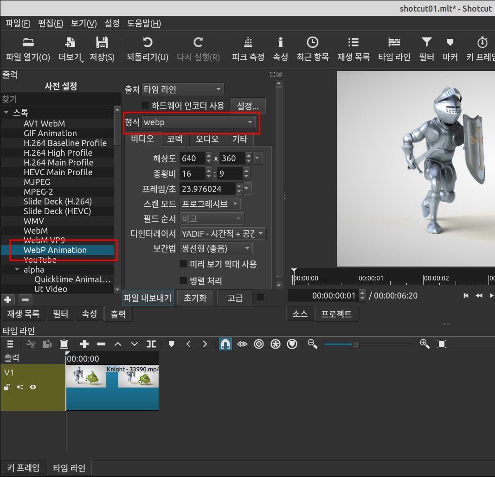The image size is (495, 477).
Task: Toggle V1 track lock icon
Action: [7, 387]
